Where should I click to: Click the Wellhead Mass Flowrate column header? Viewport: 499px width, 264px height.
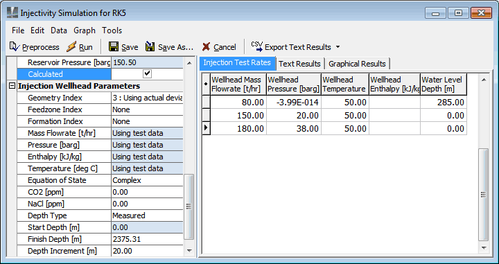tap(238, 84)
